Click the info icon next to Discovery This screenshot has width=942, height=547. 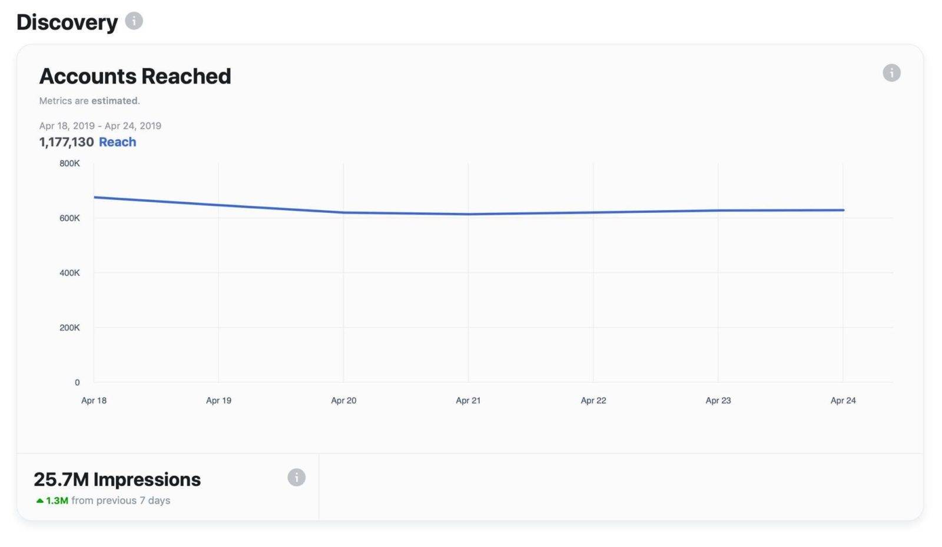point(134,21)
